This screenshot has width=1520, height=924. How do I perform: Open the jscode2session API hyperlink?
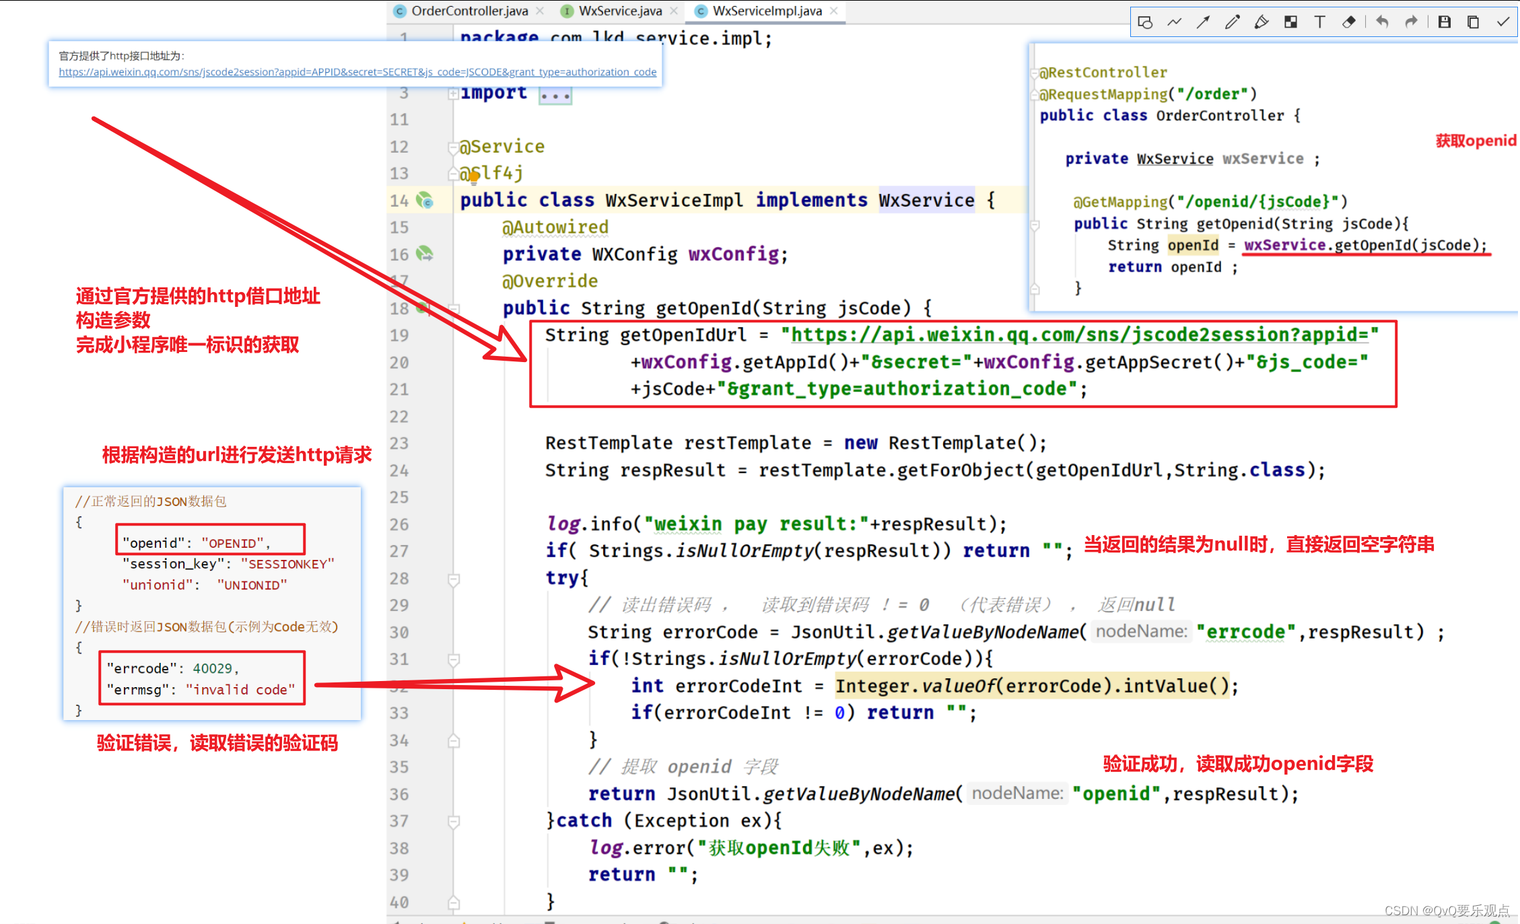pyautogui.click(x=357, y=72)
